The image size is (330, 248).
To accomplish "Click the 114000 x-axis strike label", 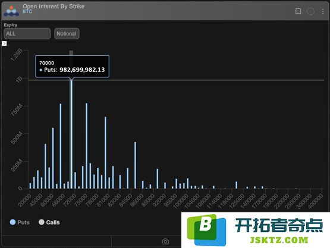I will 215,201.
